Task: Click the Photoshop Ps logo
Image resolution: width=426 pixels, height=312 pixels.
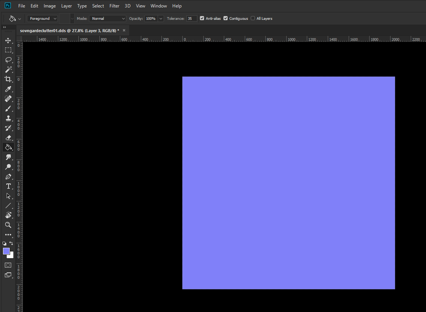Action: [8, 5]
